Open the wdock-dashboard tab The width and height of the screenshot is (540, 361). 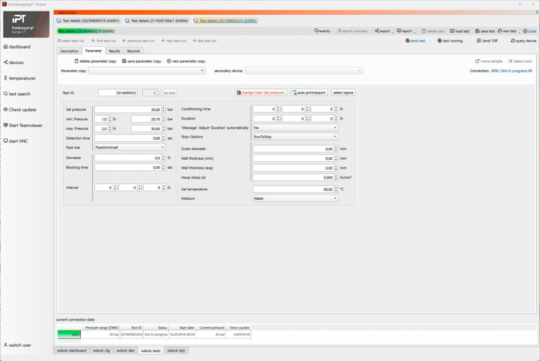click(72, 350)
